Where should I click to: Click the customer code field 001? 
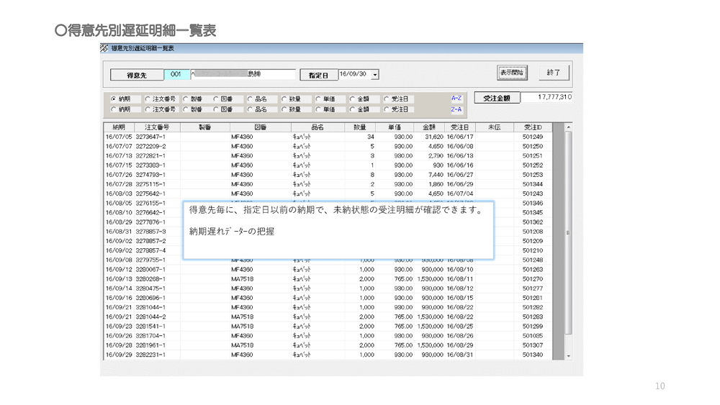tap(176, 74)
